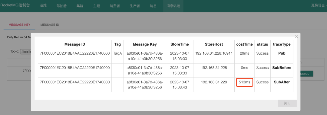Click the RocketMQ控制台 logo title
This screenshot has width=327, height=115.
tap(15, 5)
